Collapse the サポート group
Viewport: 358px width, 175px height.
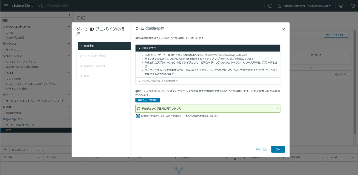(x=69, y=95)
